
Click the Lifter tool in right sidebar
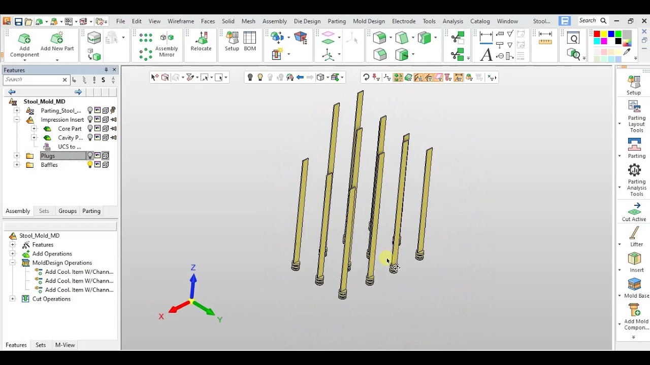pyautogui.click(x=635, y=237)
